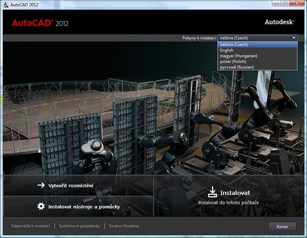Pick polski (Polish) from the list
Image resolution: width=307 pixels, height=238 pixels.
pos(257,61)
